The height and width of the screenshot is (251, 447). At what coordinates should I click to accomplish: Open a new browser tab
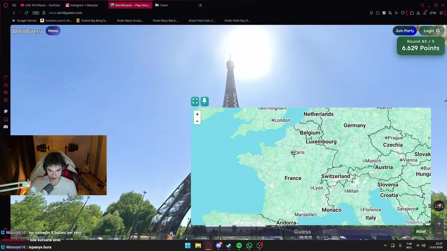[200, 5]
